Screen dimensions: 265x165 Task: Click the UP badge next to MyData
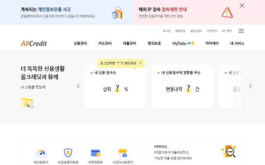[190, 43]
